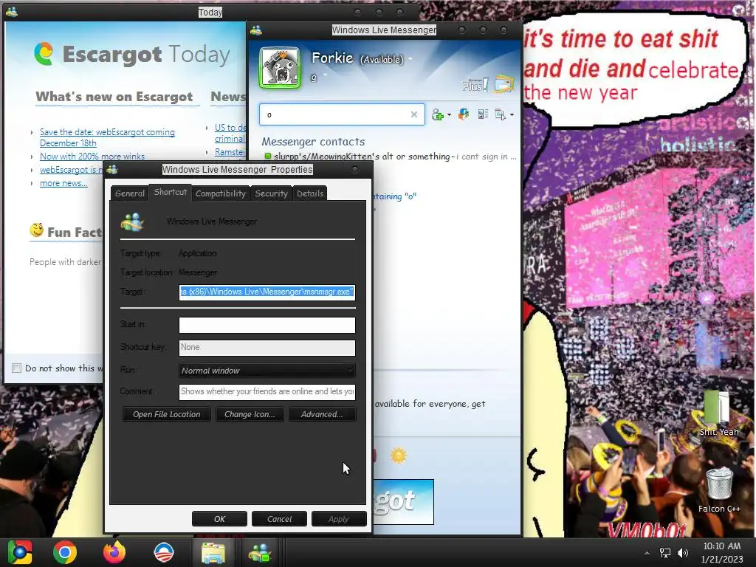Click OK in the Properties dialog

click(x=219, y=519)
